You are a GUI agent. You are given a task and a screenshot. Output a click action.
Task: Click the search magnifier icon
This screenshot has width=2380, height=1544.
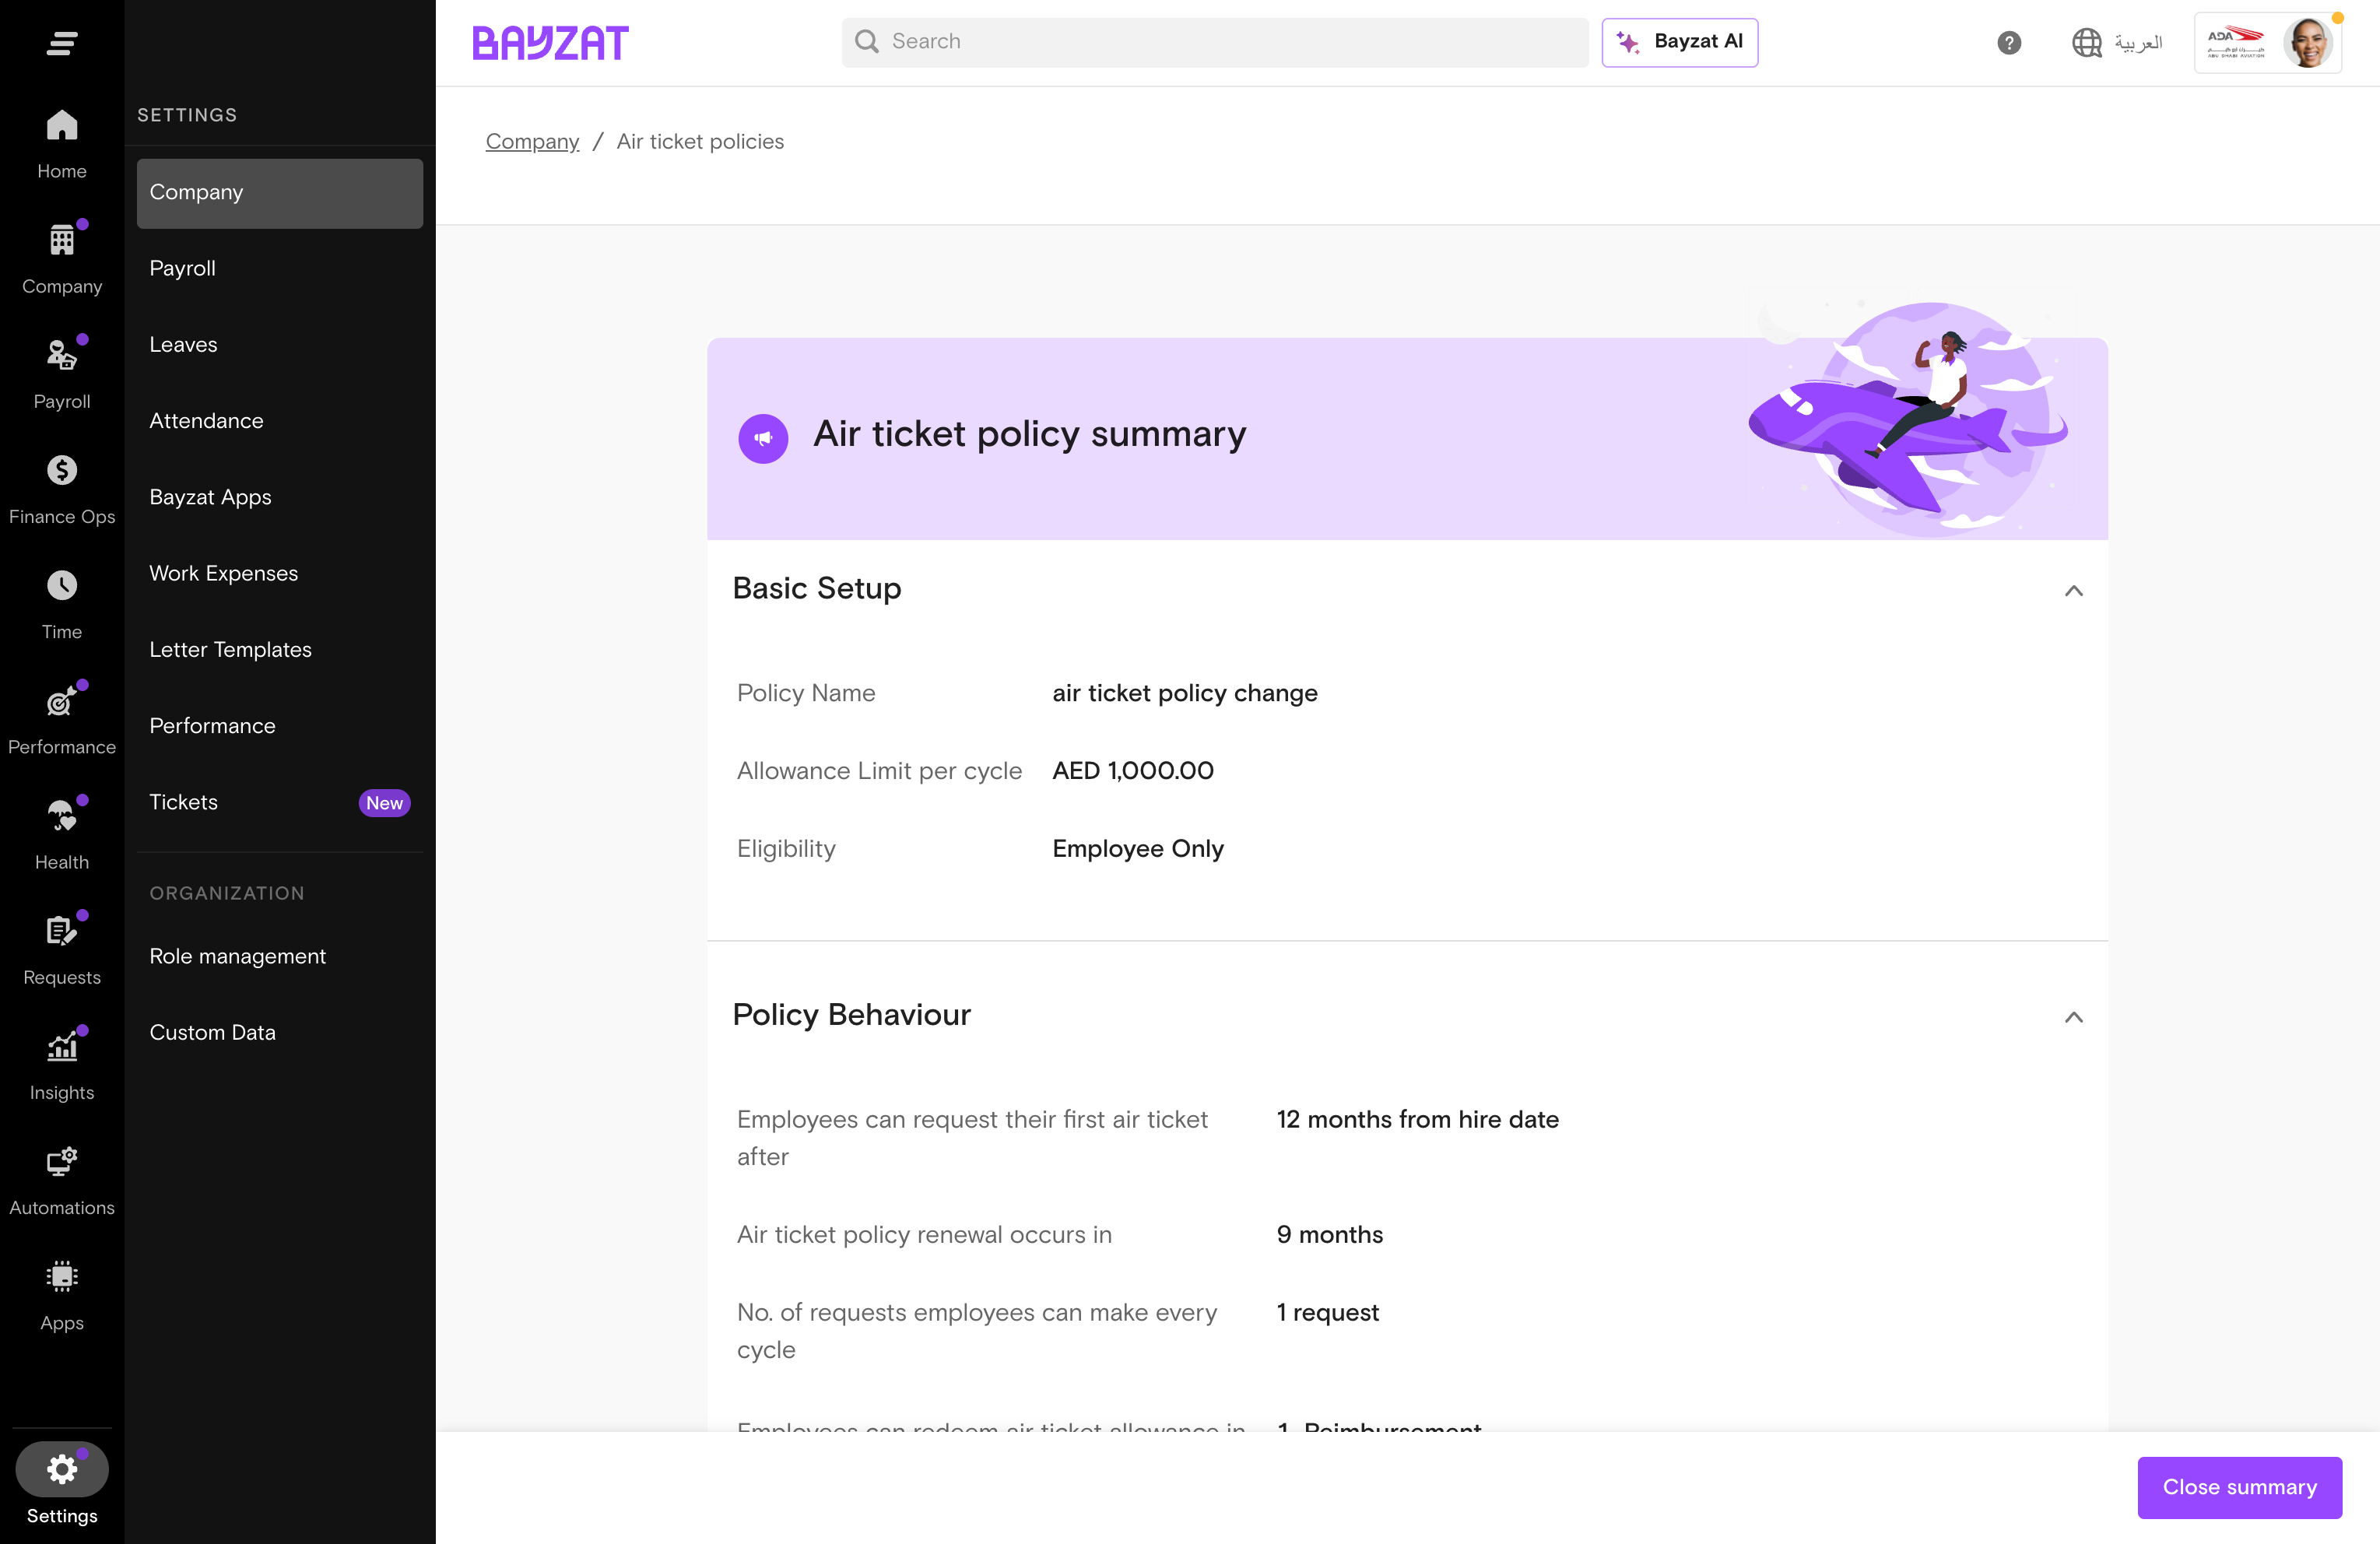pyautogui.click(x=867, y=41)
